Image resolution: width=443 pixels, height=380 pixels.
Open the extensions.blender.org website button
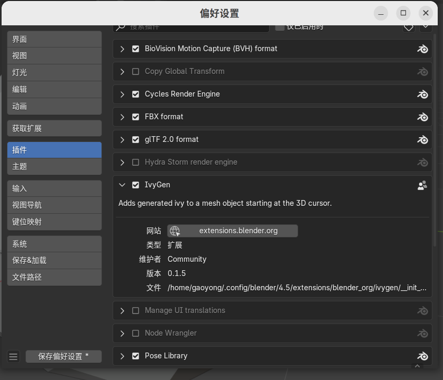click(232, 231)
